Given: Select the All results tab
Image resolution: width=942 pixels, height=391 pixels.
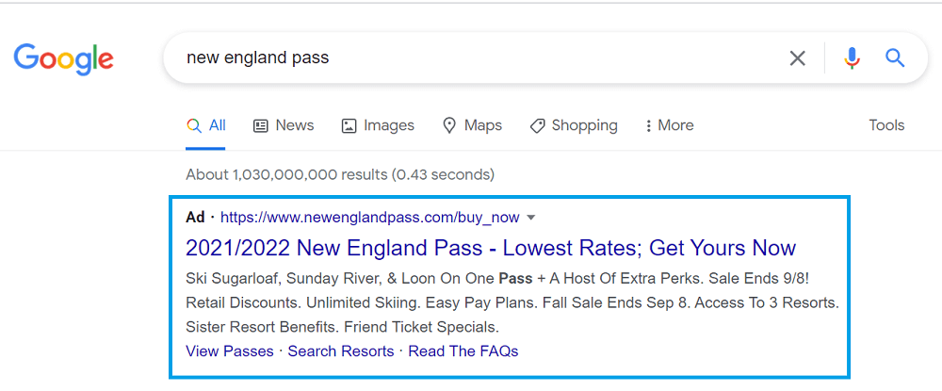Looking at the screenshot, I should click(x=205, y=125).
